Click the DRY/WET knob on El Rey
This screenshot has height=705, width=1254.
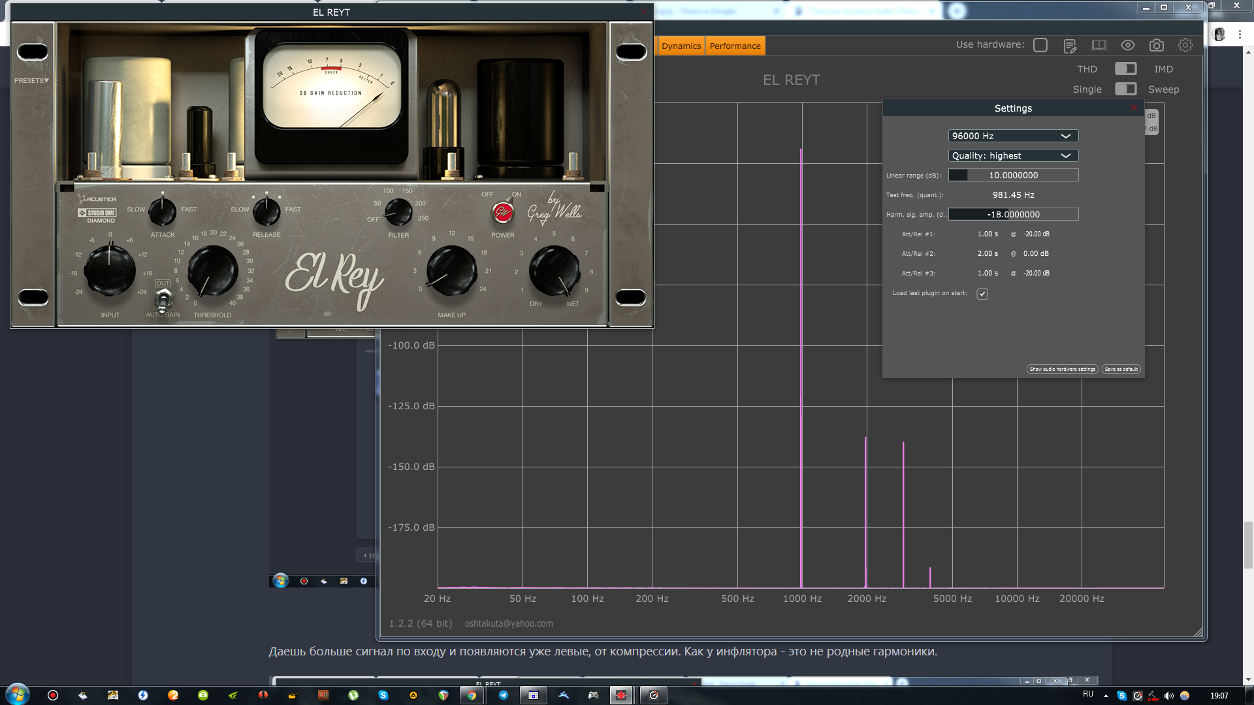click(x=554, y=270)
